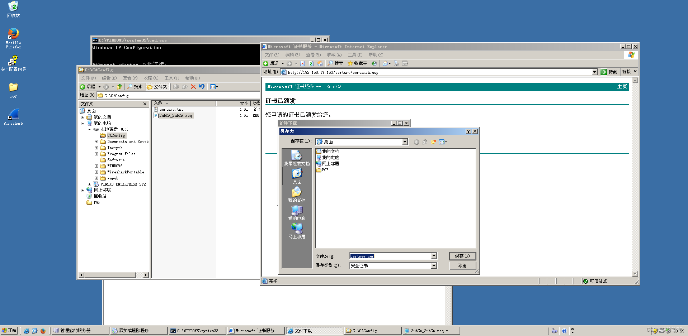The image size is (688, 336).
Task: Sort by Name column header in Explorer
Action: pos(184,104)
